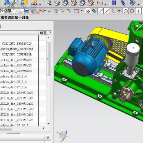
Task: Click the XYZ view triad in viewport
Action: 63,135
